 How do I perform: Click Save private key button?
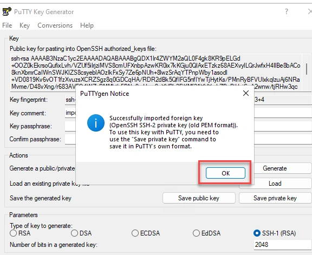coord(275,198)
